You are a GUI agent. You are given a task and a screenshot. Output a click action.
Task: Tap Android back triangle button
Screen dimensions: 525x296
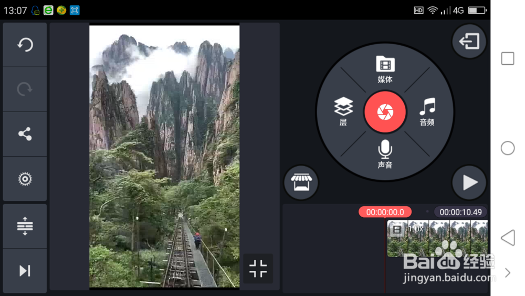coord(508,238)
